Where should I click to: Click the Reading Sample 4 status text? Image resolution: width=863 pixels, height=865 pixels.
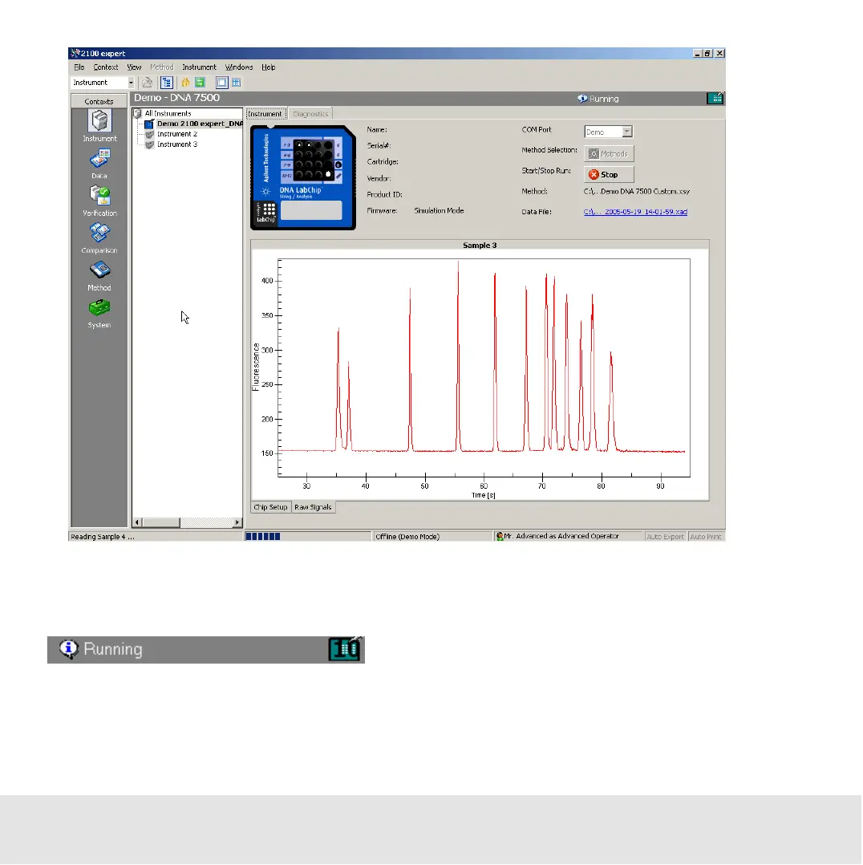pos(103,537)
